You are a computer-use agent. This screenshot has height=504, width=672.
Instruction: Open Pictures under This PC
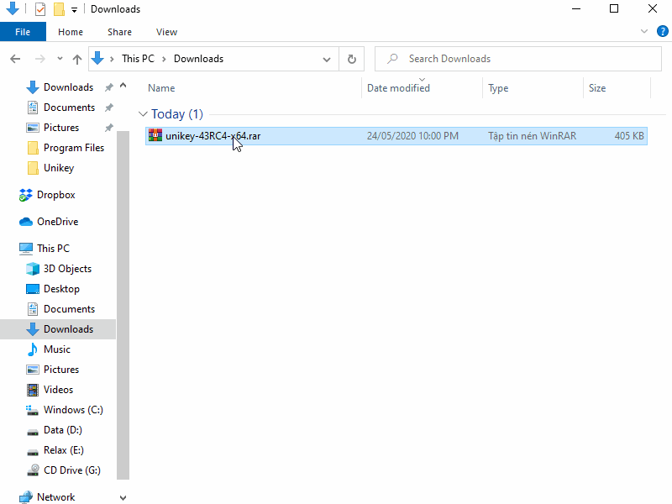pyautogui.click(x=61, y=369)
